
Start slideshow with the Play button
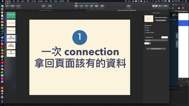tap(43, 6)
